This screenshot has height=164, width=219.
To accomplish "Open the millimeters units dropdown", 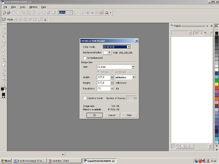I will click(x=133, y=78).
